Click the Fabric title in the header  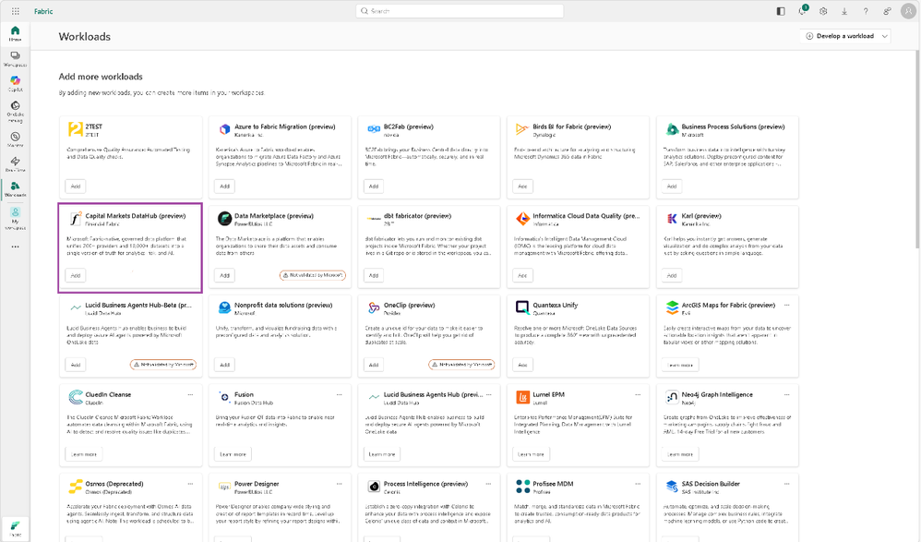(x=43, y=11)
